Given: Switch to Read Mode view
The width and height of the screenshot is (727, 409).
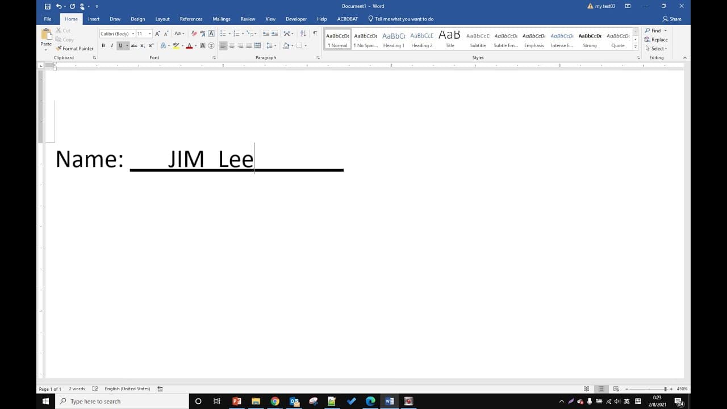Looking at the screenshot, I should coord(587,389).
